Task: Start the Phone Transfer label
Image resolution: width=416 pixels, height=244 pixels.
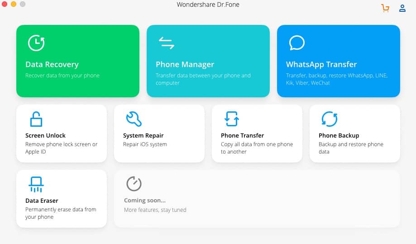Action: click(x=243, y=135)
